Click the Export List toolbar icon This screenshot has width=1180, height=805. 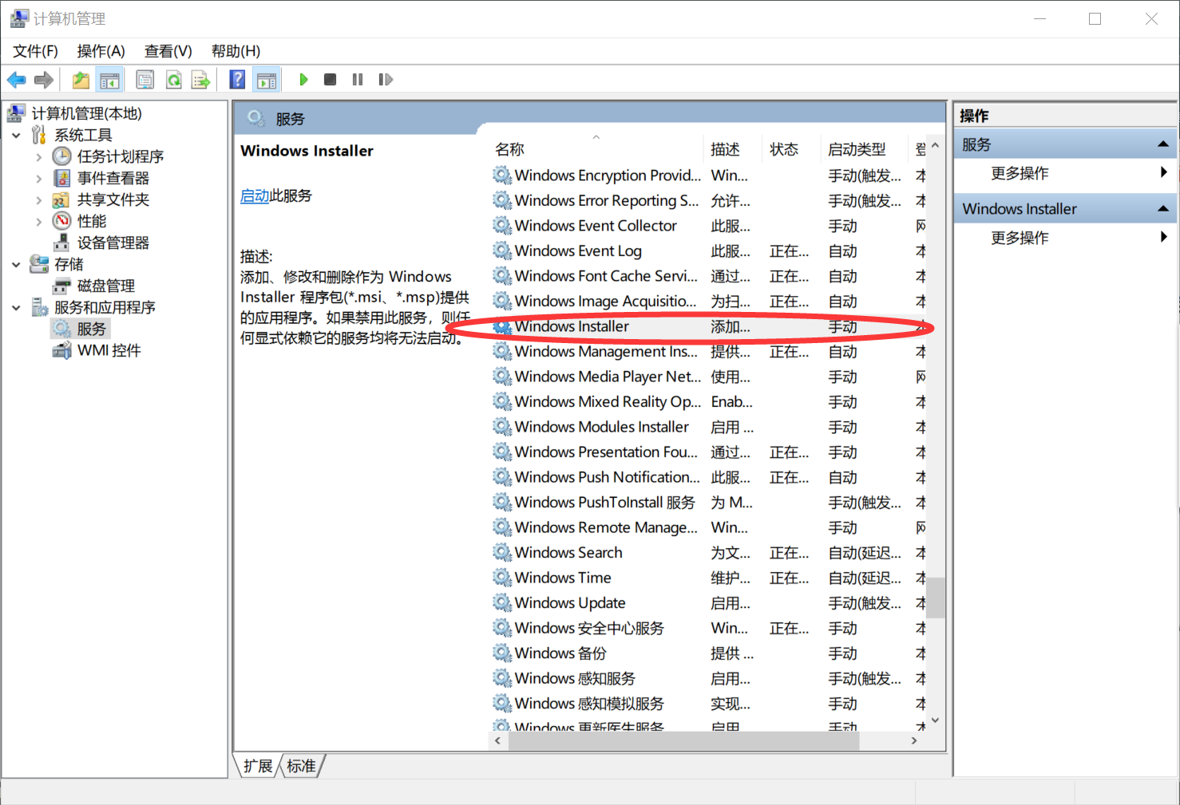200,80
